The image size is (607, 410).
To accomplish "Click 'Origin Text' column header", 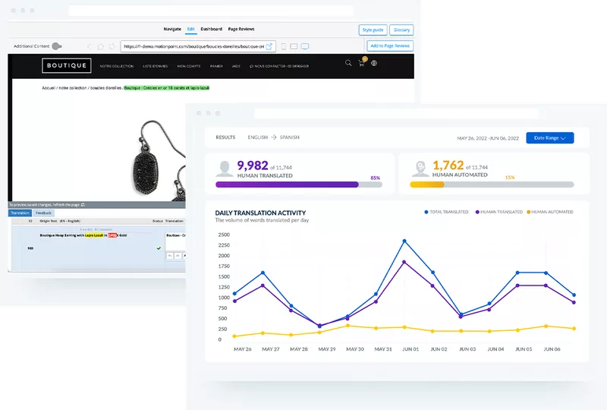I will 60,221.
